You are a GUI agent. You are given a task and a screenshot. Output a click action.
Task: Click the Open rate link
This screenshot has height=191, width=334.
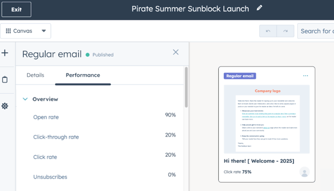point(46,117)
